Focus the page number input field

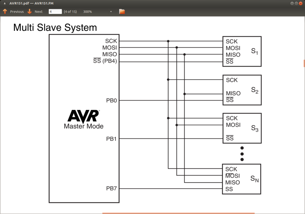point(55,11)
